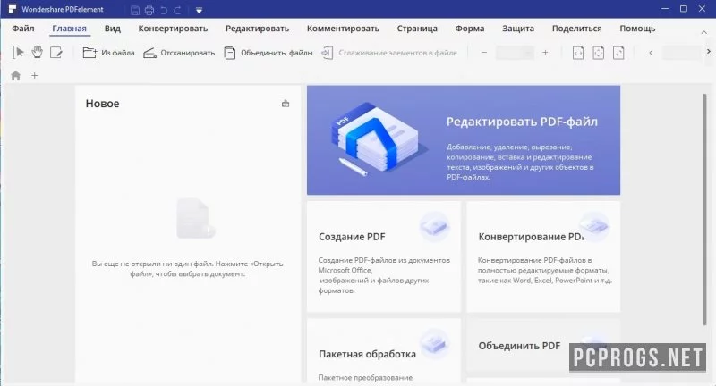716x386 pixels.
Task: Add a new tab with plus
Action: pyautogui.click(x=35, y=76)
